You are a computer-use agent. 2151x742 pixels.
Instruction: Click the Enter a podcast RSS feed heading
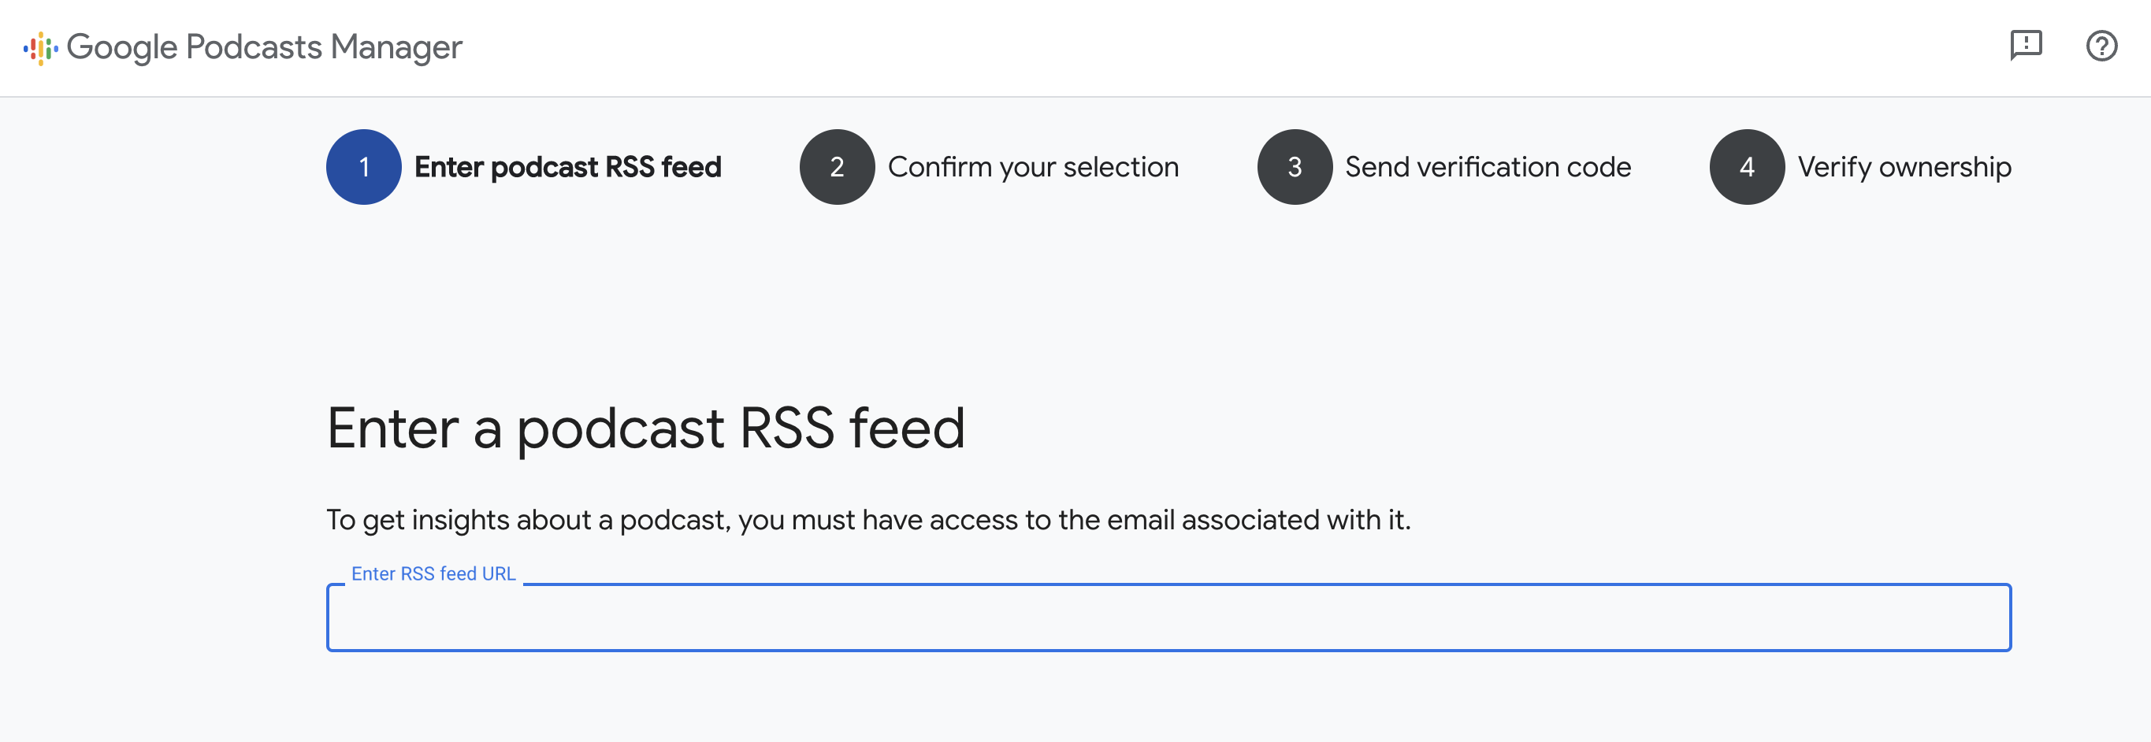click(645, 429)
